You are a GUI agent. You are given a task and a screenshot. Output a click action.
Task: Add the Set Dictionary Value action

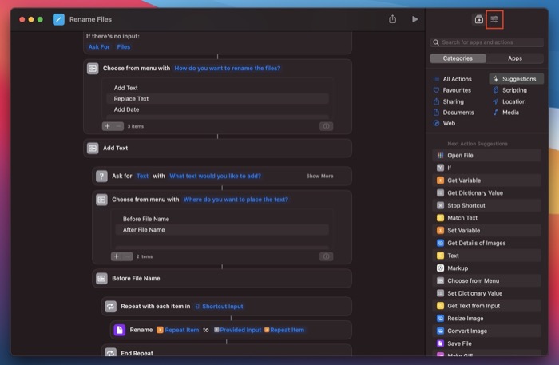pyautogui.click(x=487, y=293)
